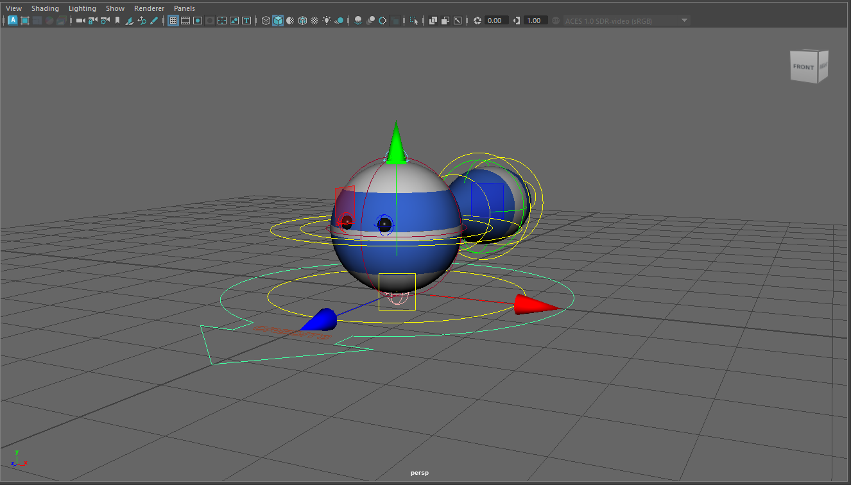
Task: Click the FRONT face of view cube
Action: 803,67
